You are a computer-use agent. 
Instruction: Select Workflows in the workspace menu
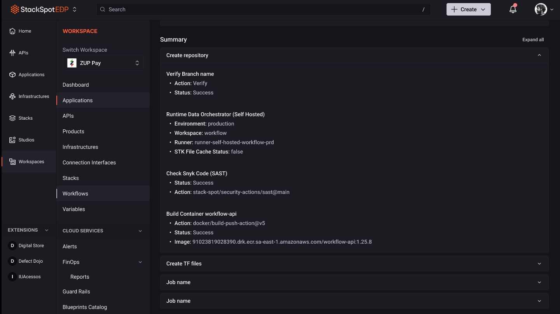point(75,194)
